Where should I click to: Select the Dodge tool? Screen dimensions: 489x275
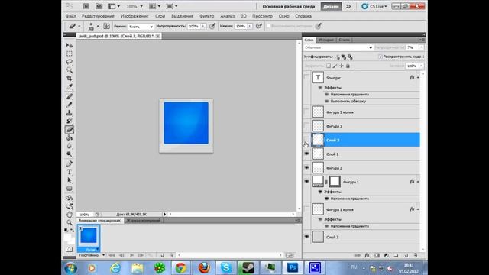tap(70, 154)
